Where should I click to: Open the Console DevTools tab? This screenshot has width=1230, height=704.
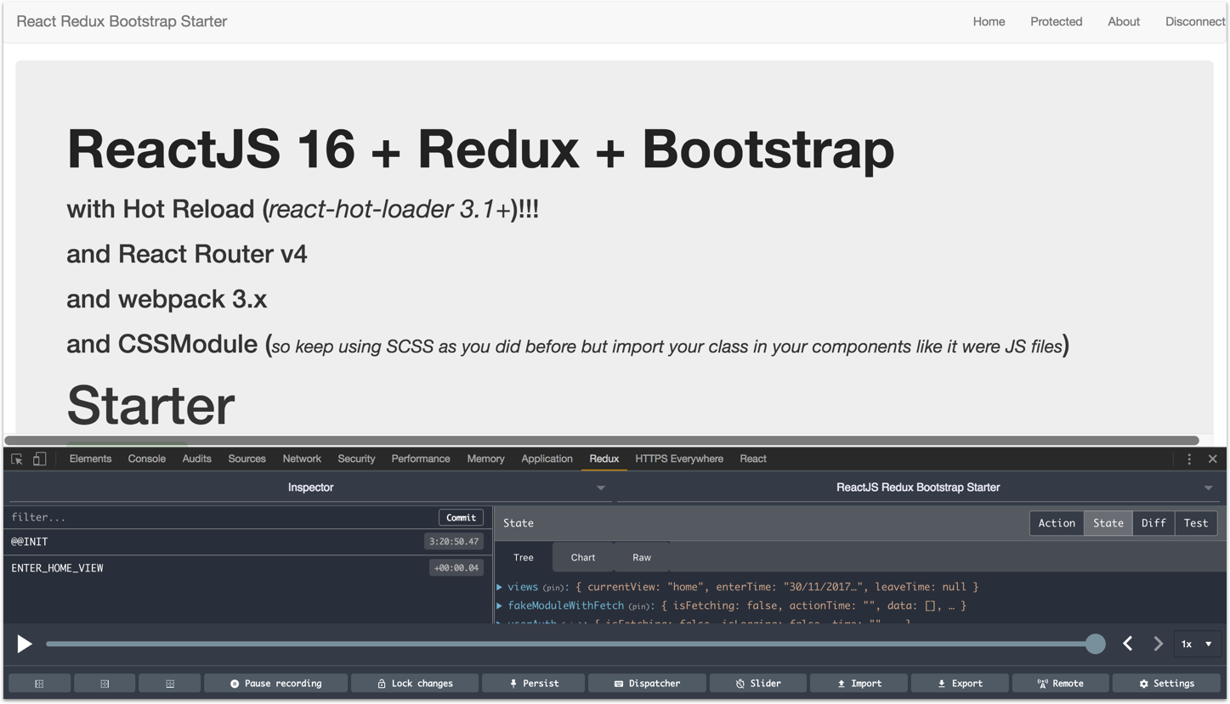[x=146, y=459]
